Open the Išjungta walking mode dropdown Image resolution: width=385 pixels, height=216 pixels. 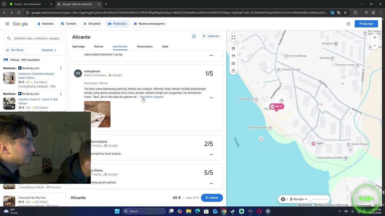[298, 199]
